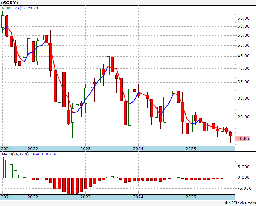Click the 5.000 MACD axis label
Screen dimensions: 256x206
tap(243, 167)
